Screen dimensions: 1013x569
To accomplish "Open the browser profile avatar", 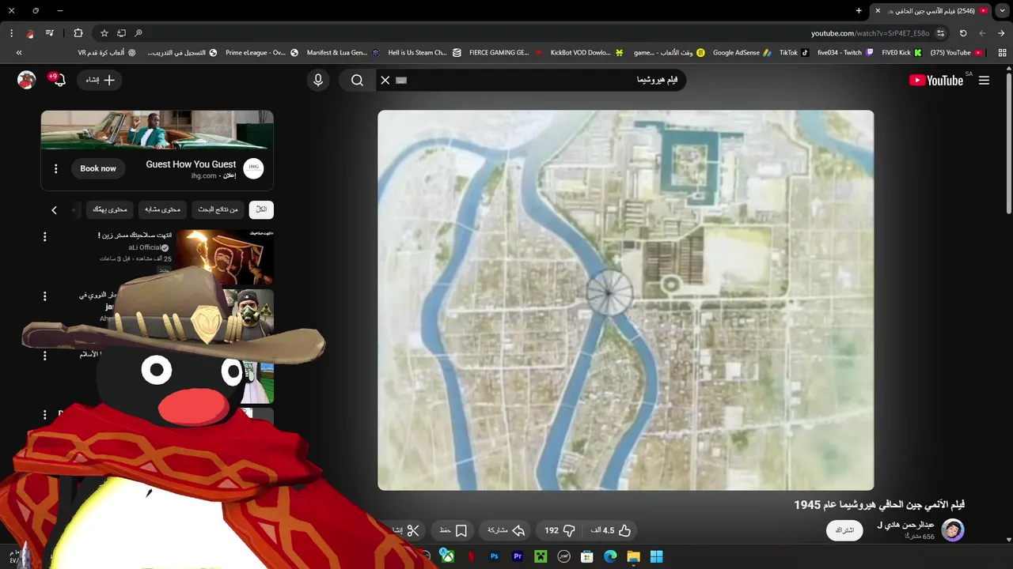I will click(x=30, y=33).
